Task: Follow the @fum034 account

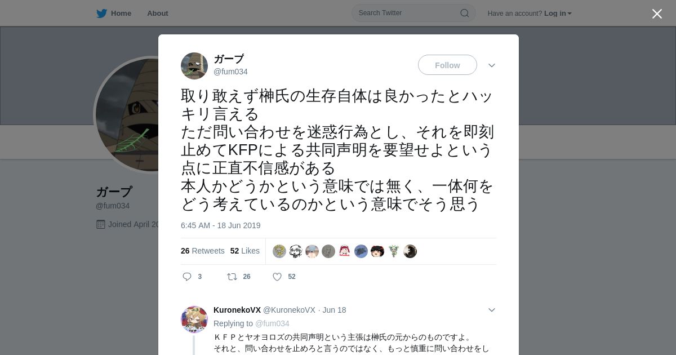Action: point(447,65)
